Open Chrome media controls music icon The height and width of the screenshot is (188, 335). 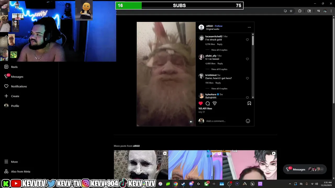tap(319, 11)
